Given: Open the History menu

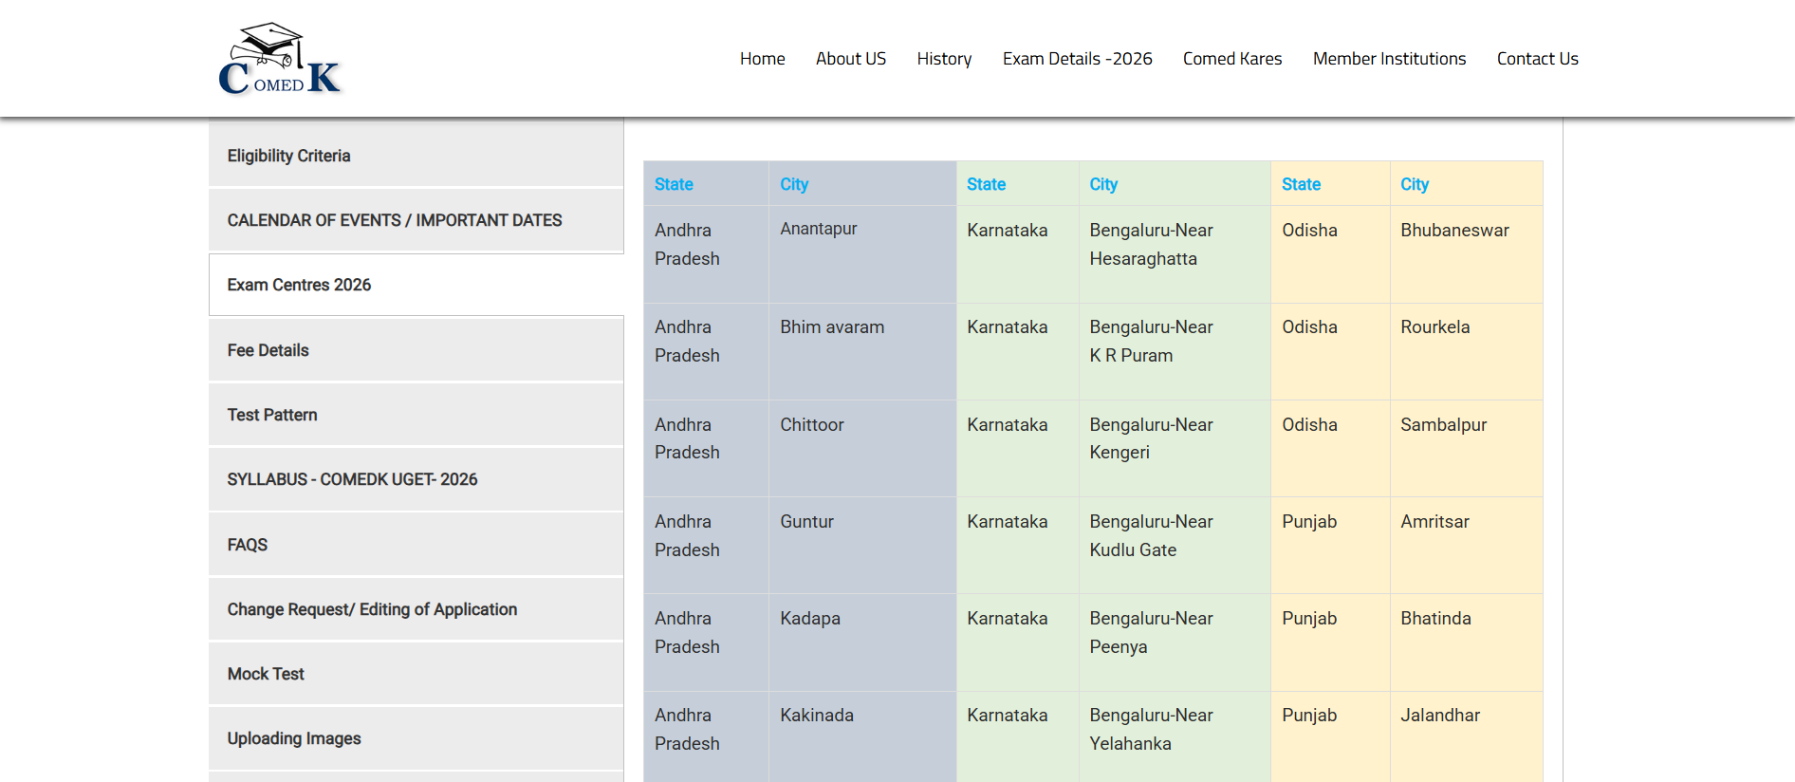Looking at the screenshot, I should (x=943, y=59).
